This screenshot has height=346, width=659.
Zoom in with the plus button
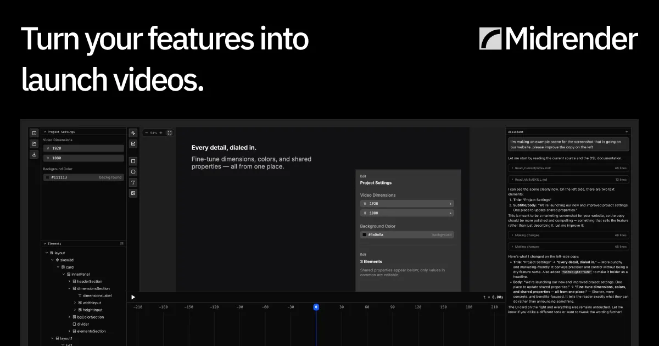coord(161,133)
